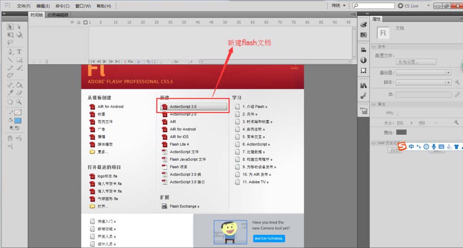
Task: Open the 帮助(H) menu
Action: point(104,6)
